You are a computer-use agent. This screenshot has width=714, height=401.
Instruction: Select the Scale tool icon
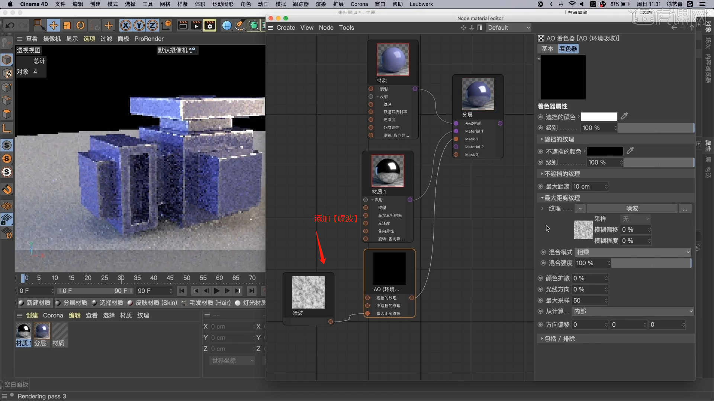(67, 25)
